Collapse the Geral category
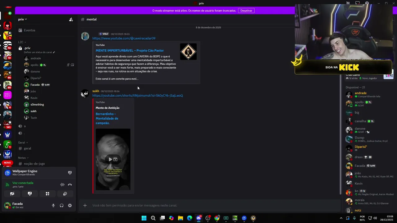This screenshot has height=223, width=397. pos(23,142)
